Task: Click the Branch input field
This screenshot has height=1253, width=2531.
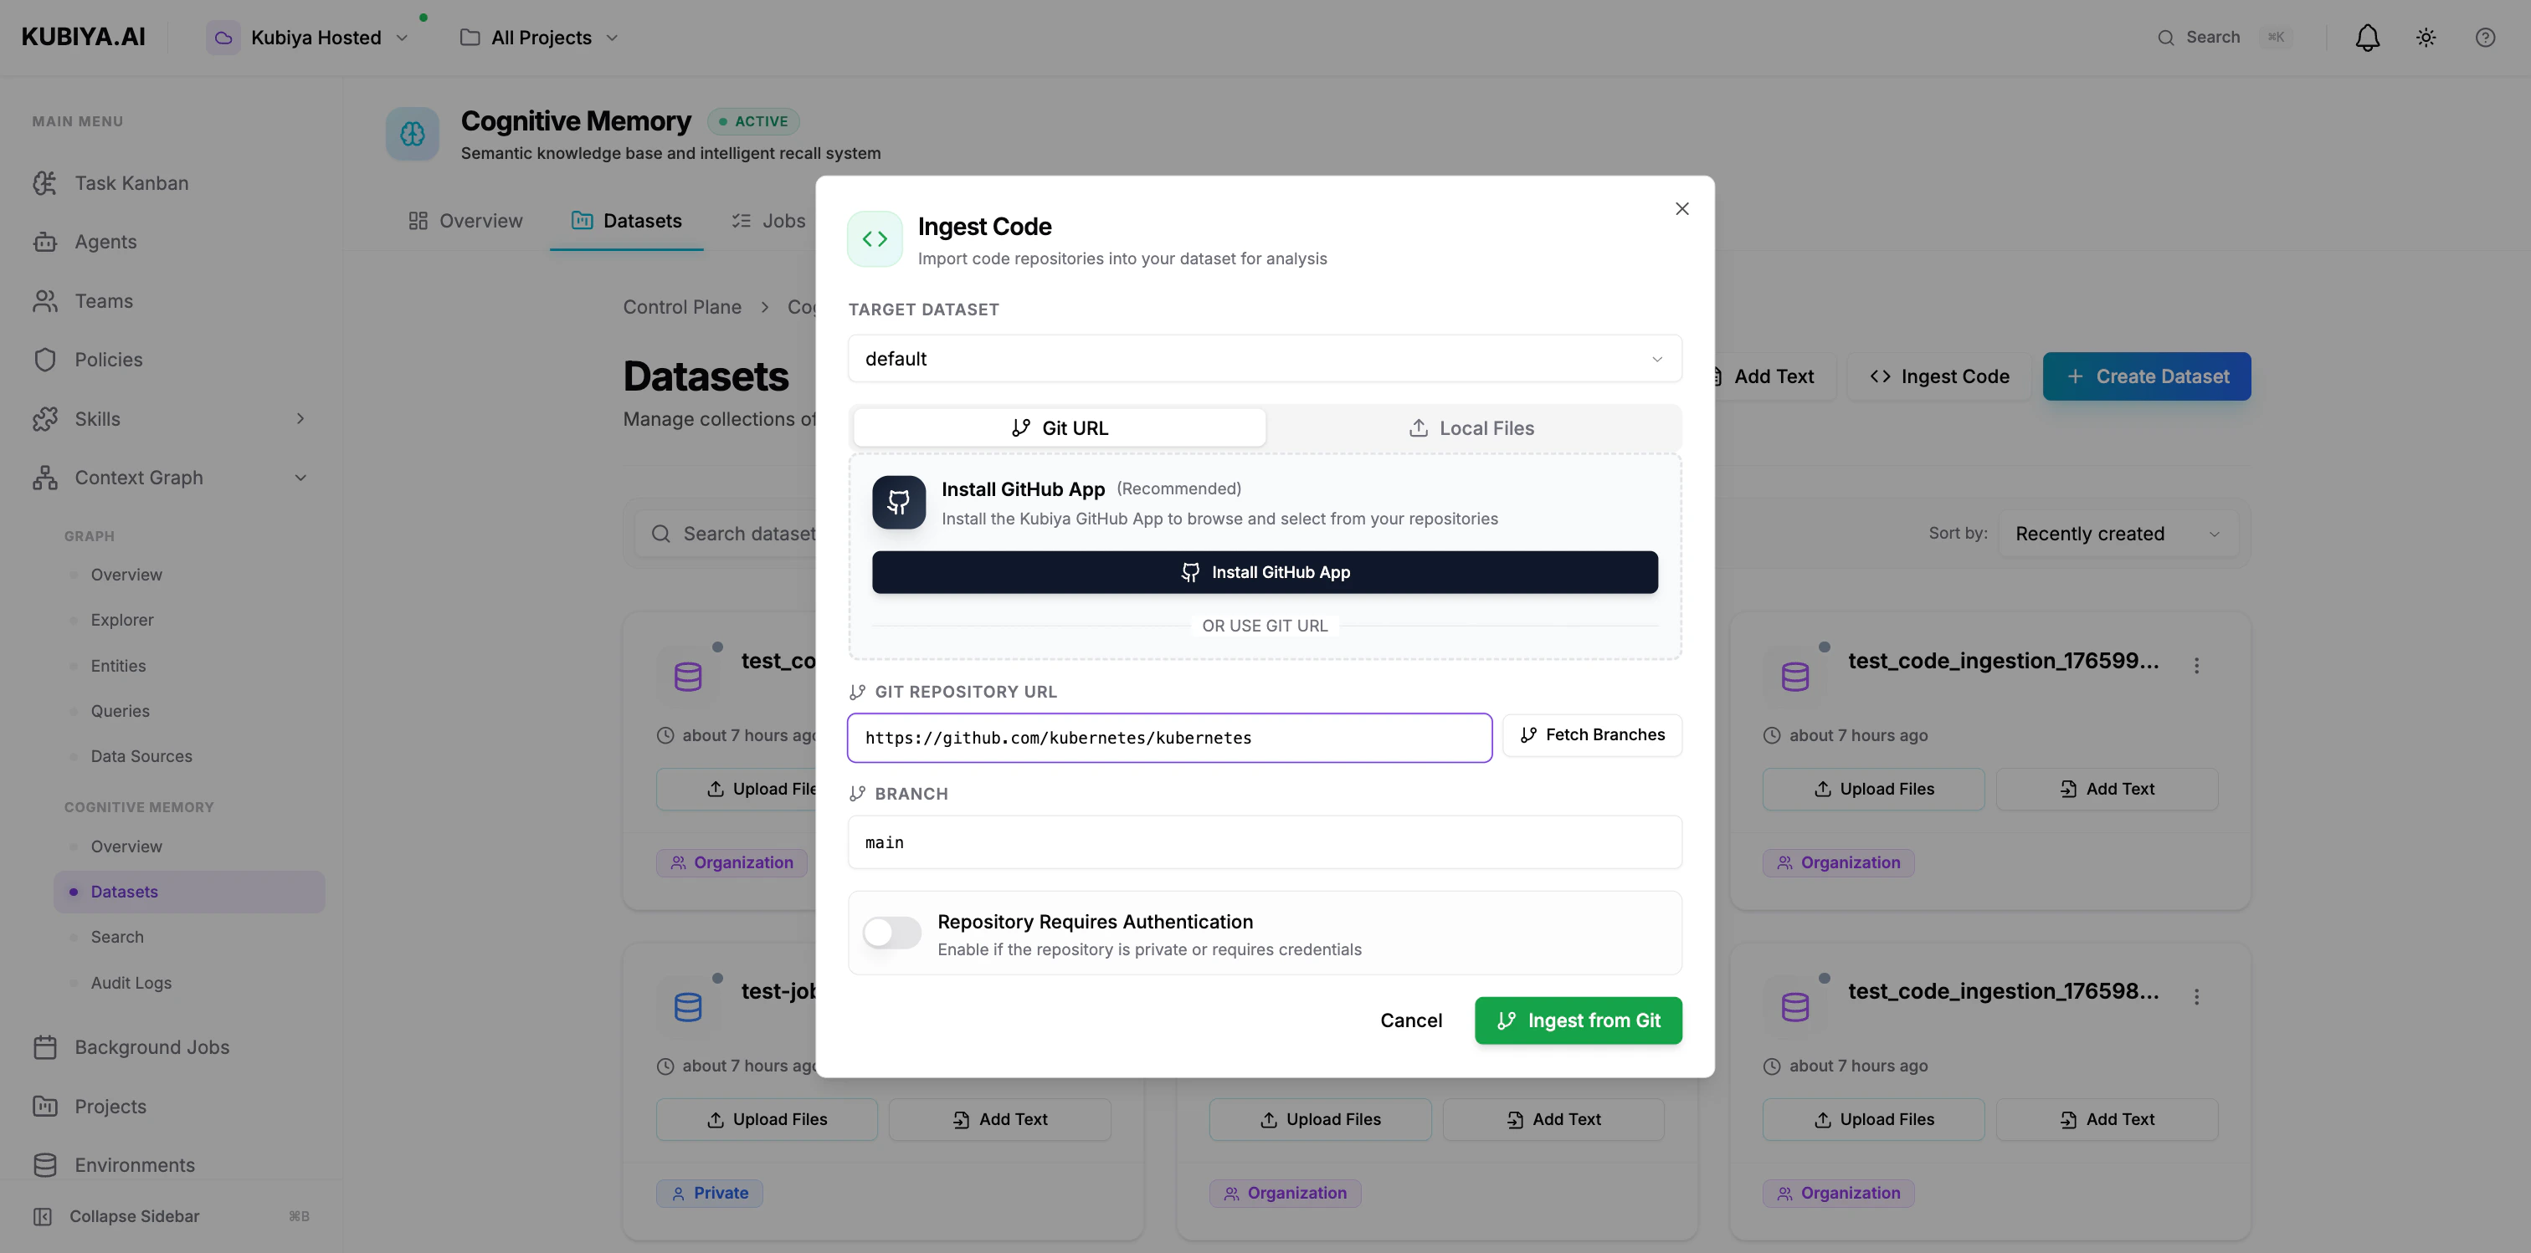Action: [1264, 842]
